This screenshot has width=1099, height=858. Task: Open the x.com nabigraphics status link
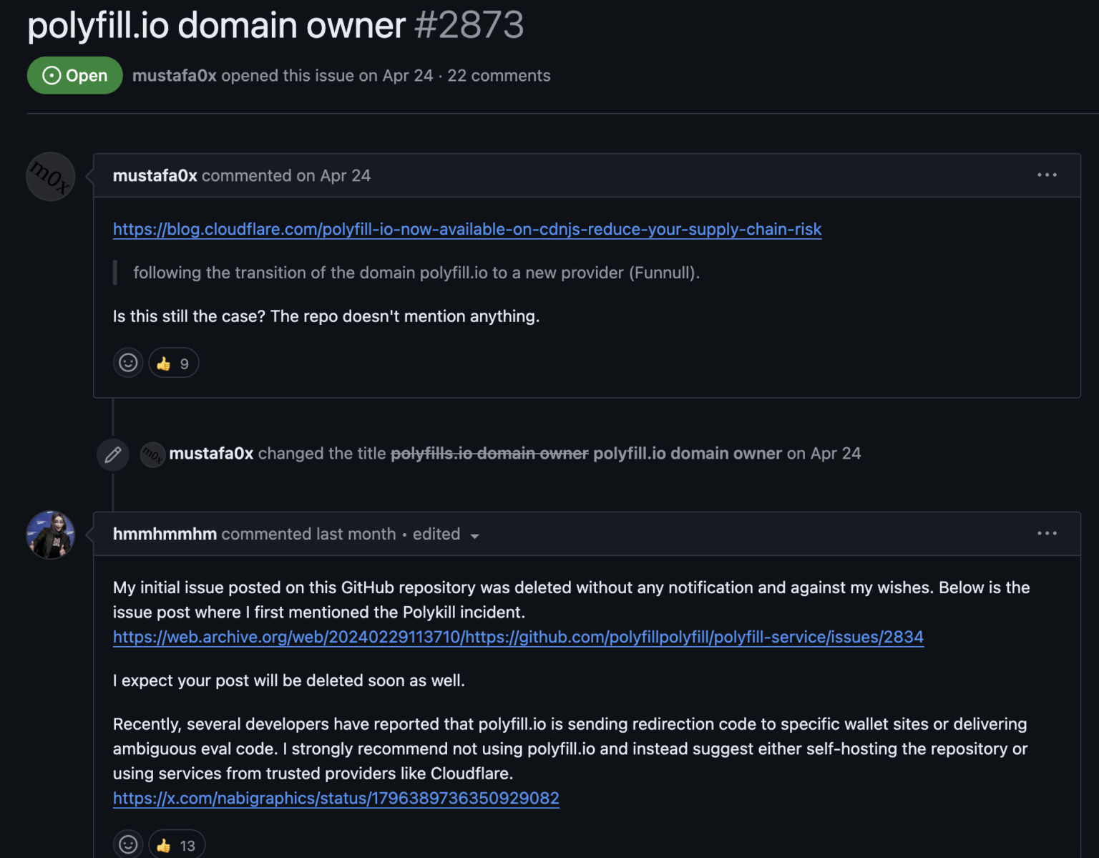click(x=336, y=797)
